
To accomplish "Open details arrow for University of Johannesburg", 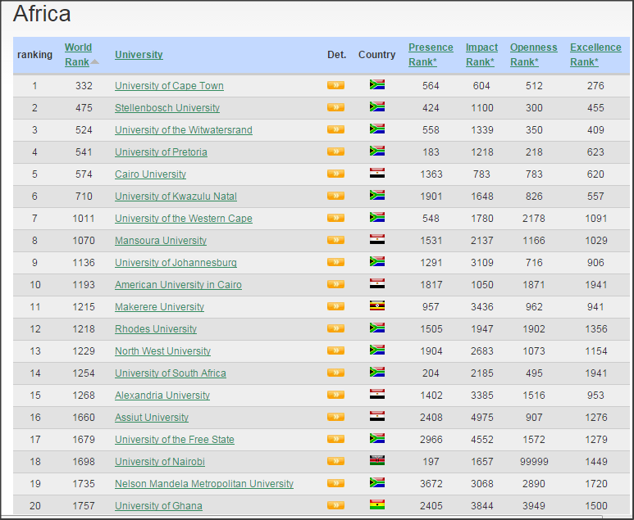I will point(335,262).
